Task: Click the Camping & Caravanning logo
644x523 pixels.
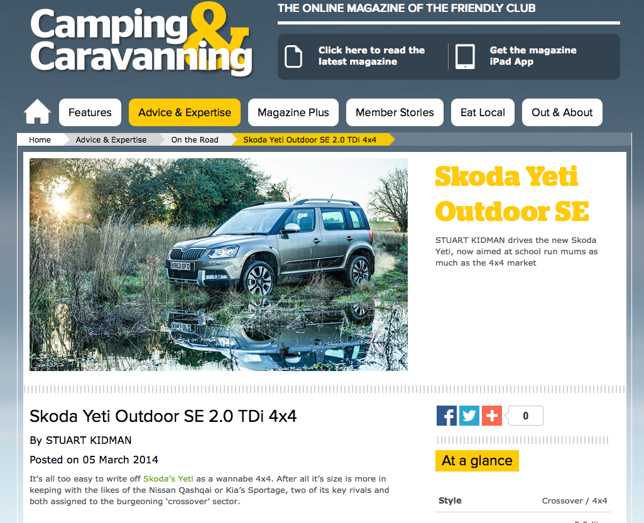Action: 141,40
